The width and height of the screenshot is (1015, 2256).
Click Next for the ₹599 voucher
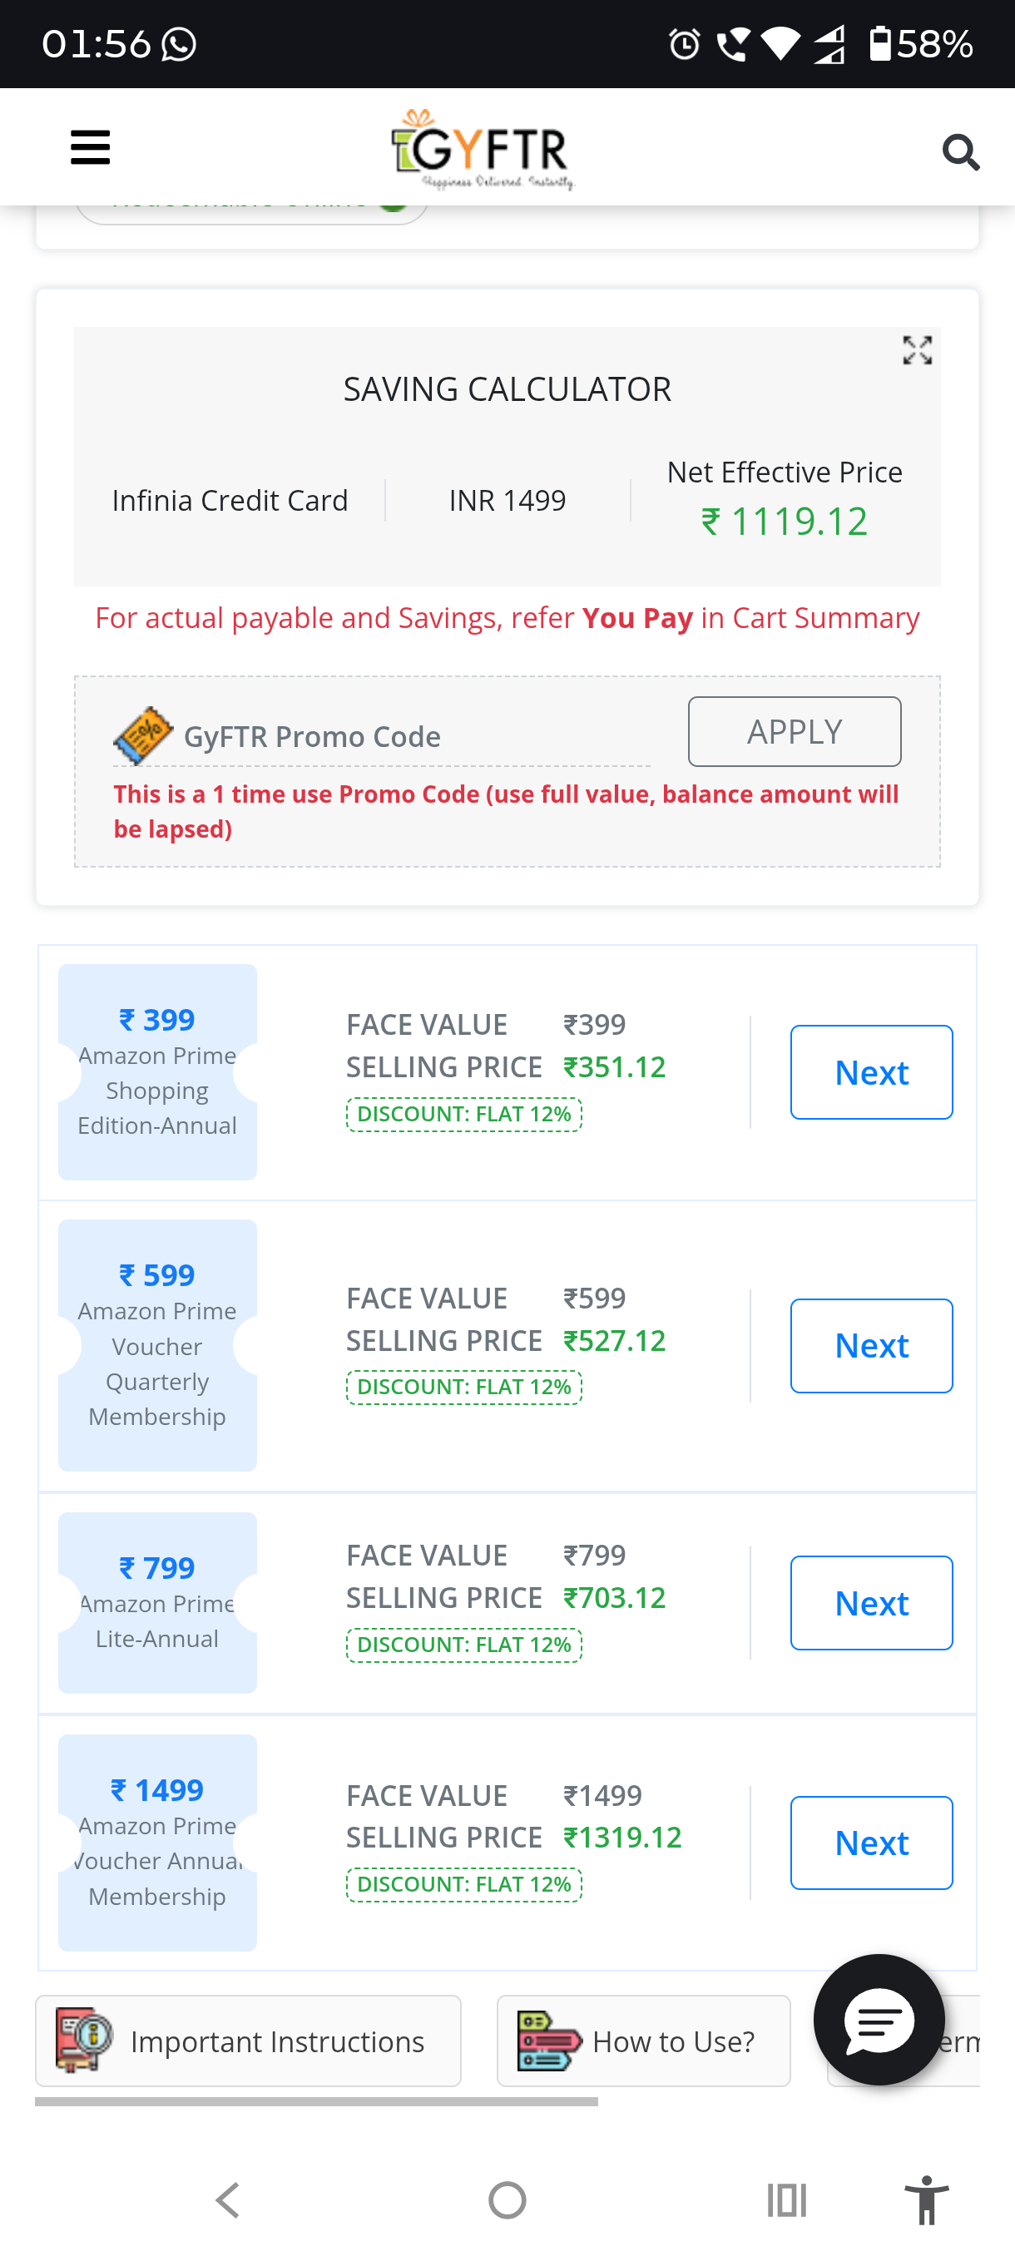tap(870, 1345)
